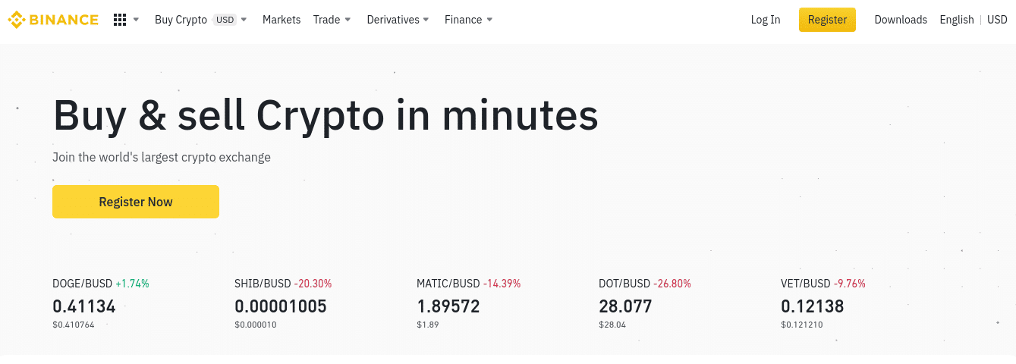
Task: Open the DOGE/BUSD ticker
Action: pos(101,303)
